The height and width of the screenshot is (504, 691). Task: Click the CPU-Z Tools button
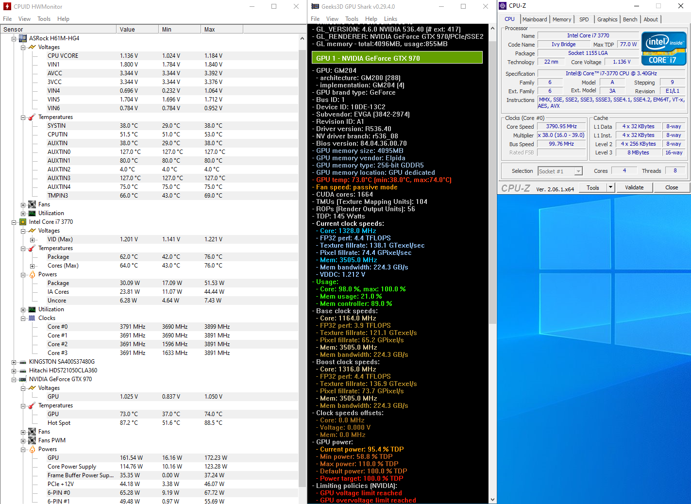click(x=593, y=187)
